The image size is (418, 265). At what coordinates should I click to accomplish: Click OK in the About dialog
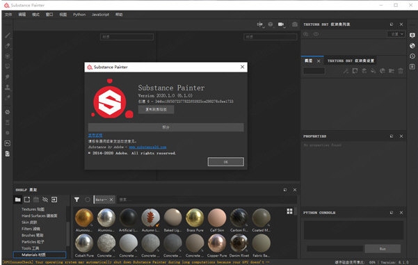click(226, 162)
